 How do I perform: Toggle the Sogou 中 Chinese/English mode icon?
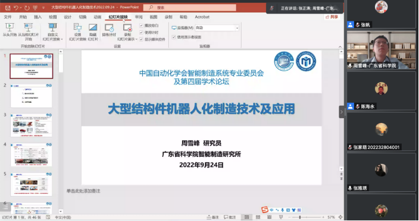[271, 210]
